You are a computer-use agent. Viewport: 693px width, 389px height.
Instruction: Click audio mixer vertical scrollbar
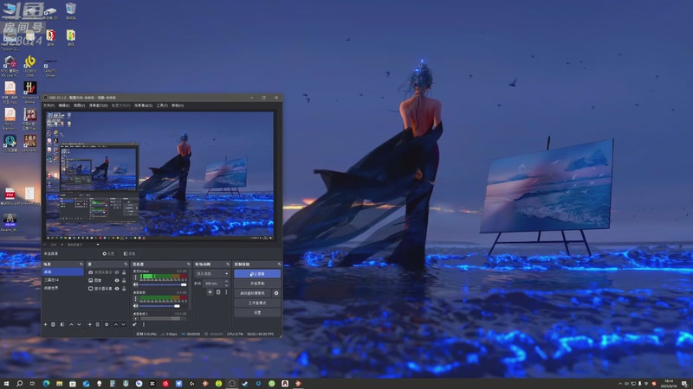(x=190, y=290)
